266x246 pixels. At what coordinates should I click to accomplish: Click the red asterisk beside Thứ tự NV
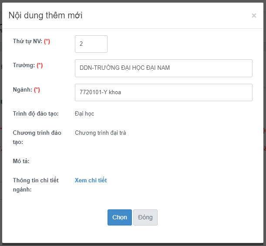pos(47,41)
